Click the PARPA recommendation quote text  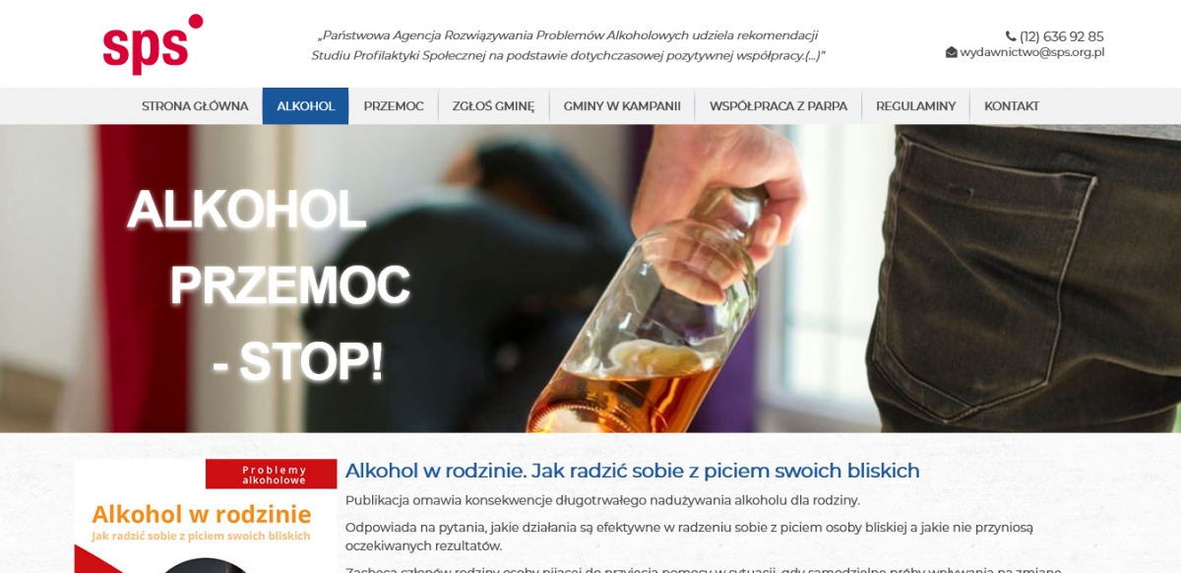point(568,45)
